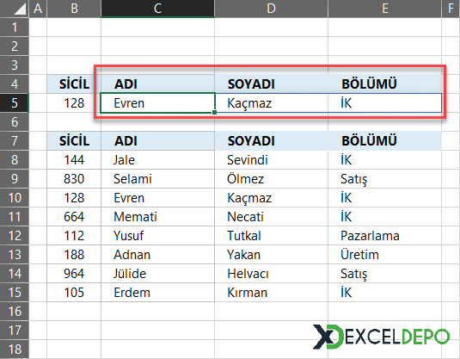Click cell containing Evren in row 5
Image resolution: width=460 pixels, height=359 pixels.
[x=158, y=102]
